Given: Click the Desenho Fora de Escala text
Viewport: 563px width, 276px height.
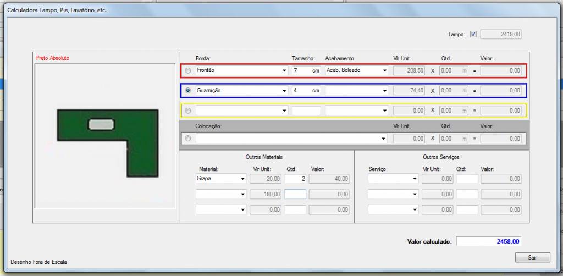Looking at the screenshot, I should (39, 262).
